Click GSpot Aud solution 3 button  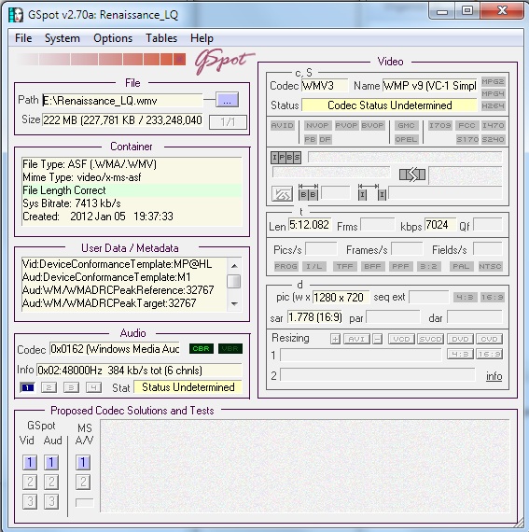coord(51,501)
